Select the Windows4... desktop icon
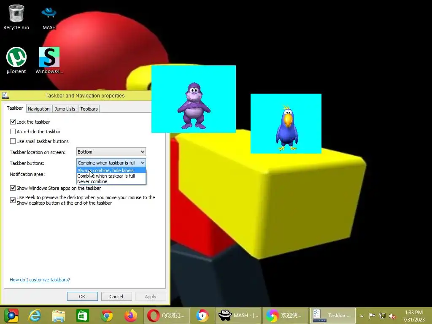Image resolution: width=432 pixels, height=324 pixels. click(x=49, y=60)
